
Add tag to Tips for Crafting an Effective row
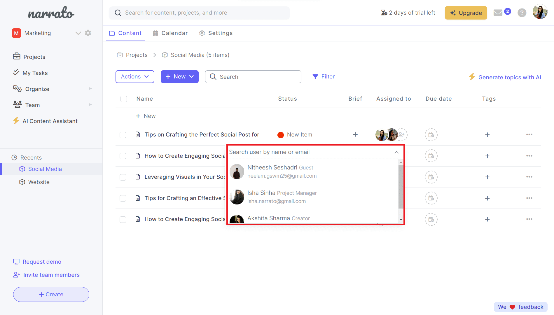(487, 198)
